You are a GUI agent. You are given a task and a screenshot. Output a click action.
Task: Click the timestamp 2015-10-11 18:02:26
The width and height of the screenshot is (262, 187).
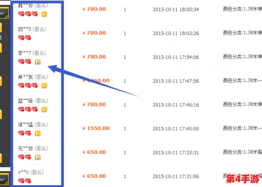(x=176, y=33)
